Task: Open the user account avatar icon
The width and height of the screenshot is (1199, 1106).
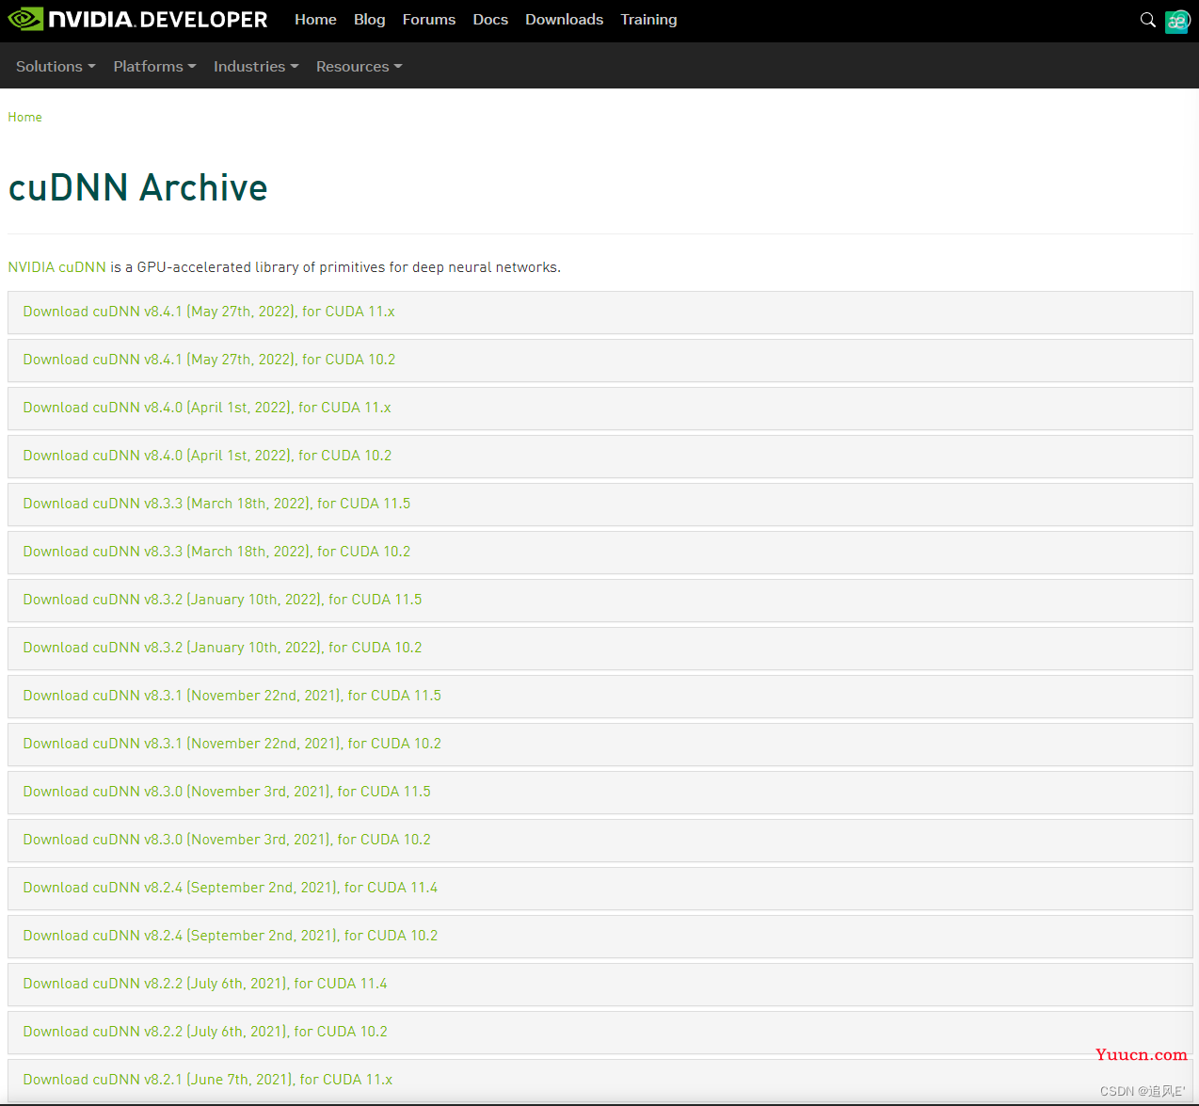Action: (x=1177, y=21)
